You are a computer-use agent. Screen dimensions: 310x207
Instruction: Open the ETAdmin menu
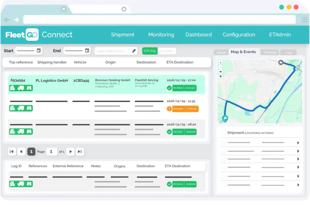pos(280,35)
